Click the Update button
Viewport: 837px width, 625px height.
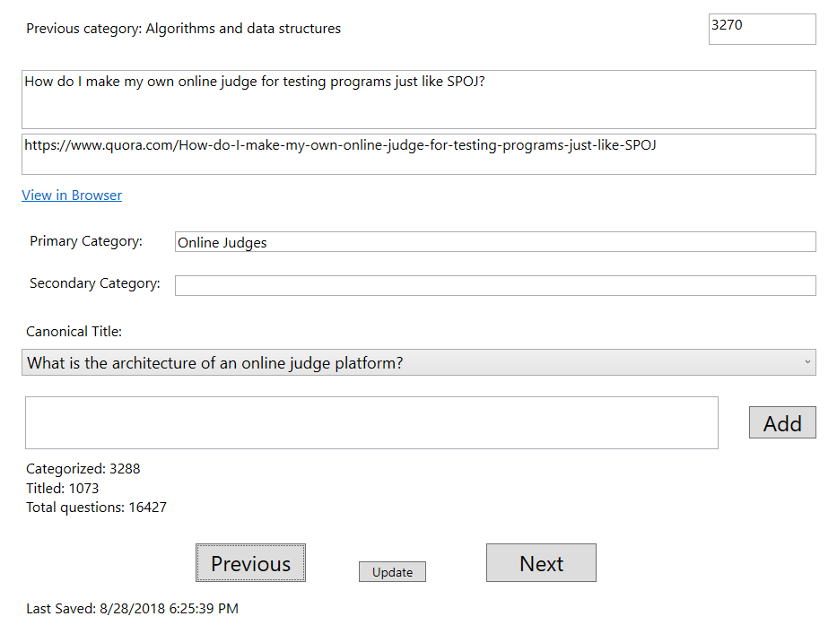pyautogui.click(x=392, y=572)
